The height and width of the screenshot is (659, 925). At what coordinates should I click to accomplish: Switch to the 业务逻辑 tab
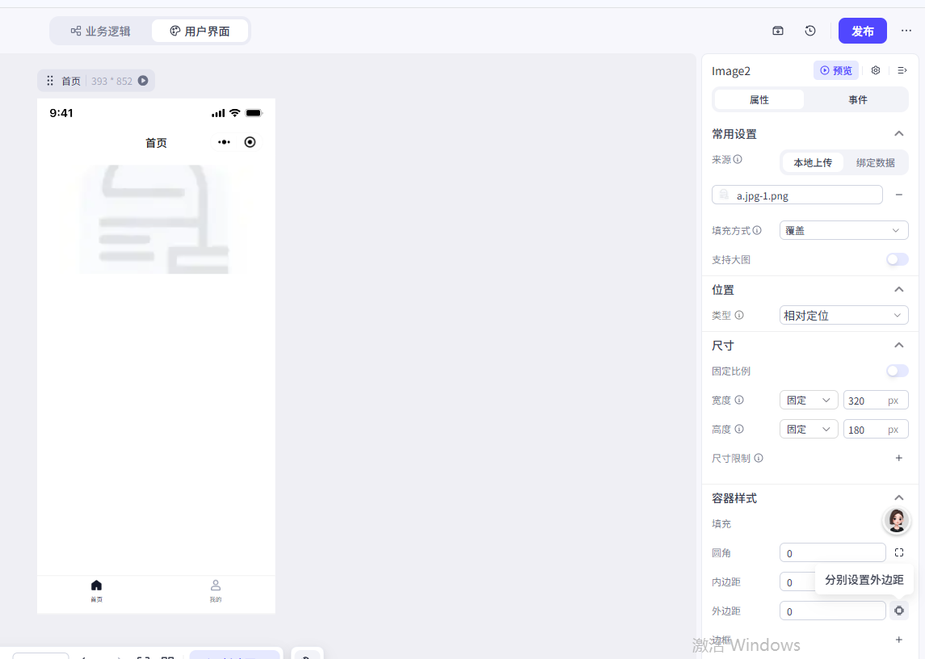click(x=101, y=31)
